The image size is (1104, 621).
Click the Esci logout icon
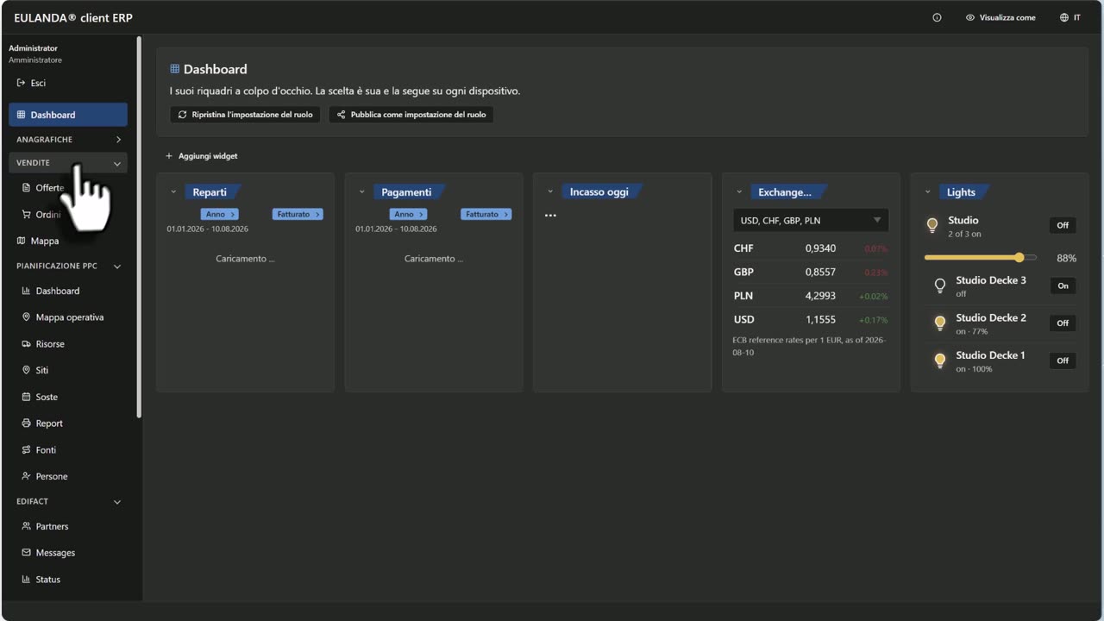pos(21,83)
